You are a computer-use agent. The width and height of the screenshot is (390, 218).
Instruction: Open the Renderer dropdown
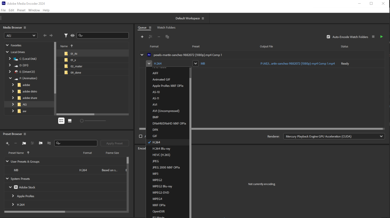[334, 136]
